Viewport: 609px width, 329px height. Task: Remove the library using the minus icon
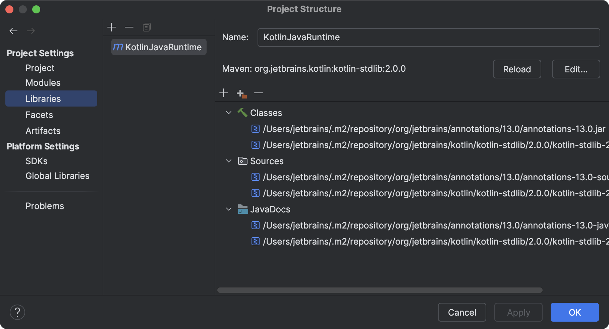coord(129,27)
